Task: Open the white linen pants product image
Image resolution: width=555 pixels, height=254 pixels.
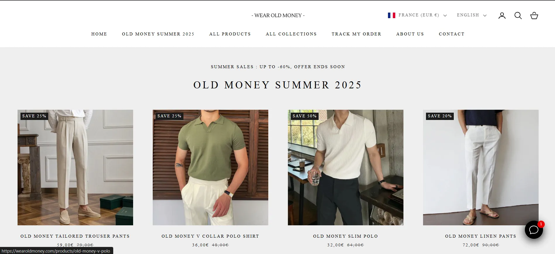Action: (481, 167)
